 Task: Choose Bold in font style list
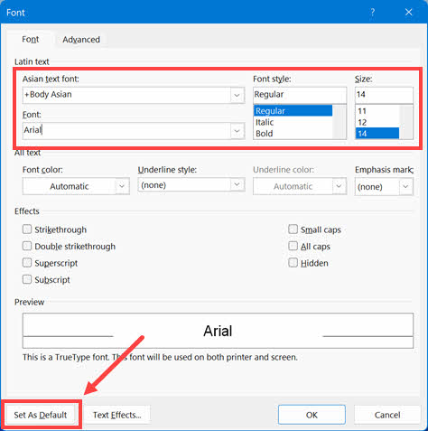pos(293,134)
